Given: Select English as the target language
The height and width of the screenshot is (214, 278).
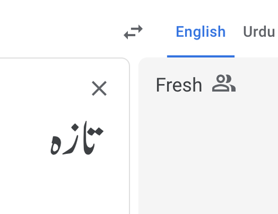Looking at the screenshot, I should tap(201, 32).
